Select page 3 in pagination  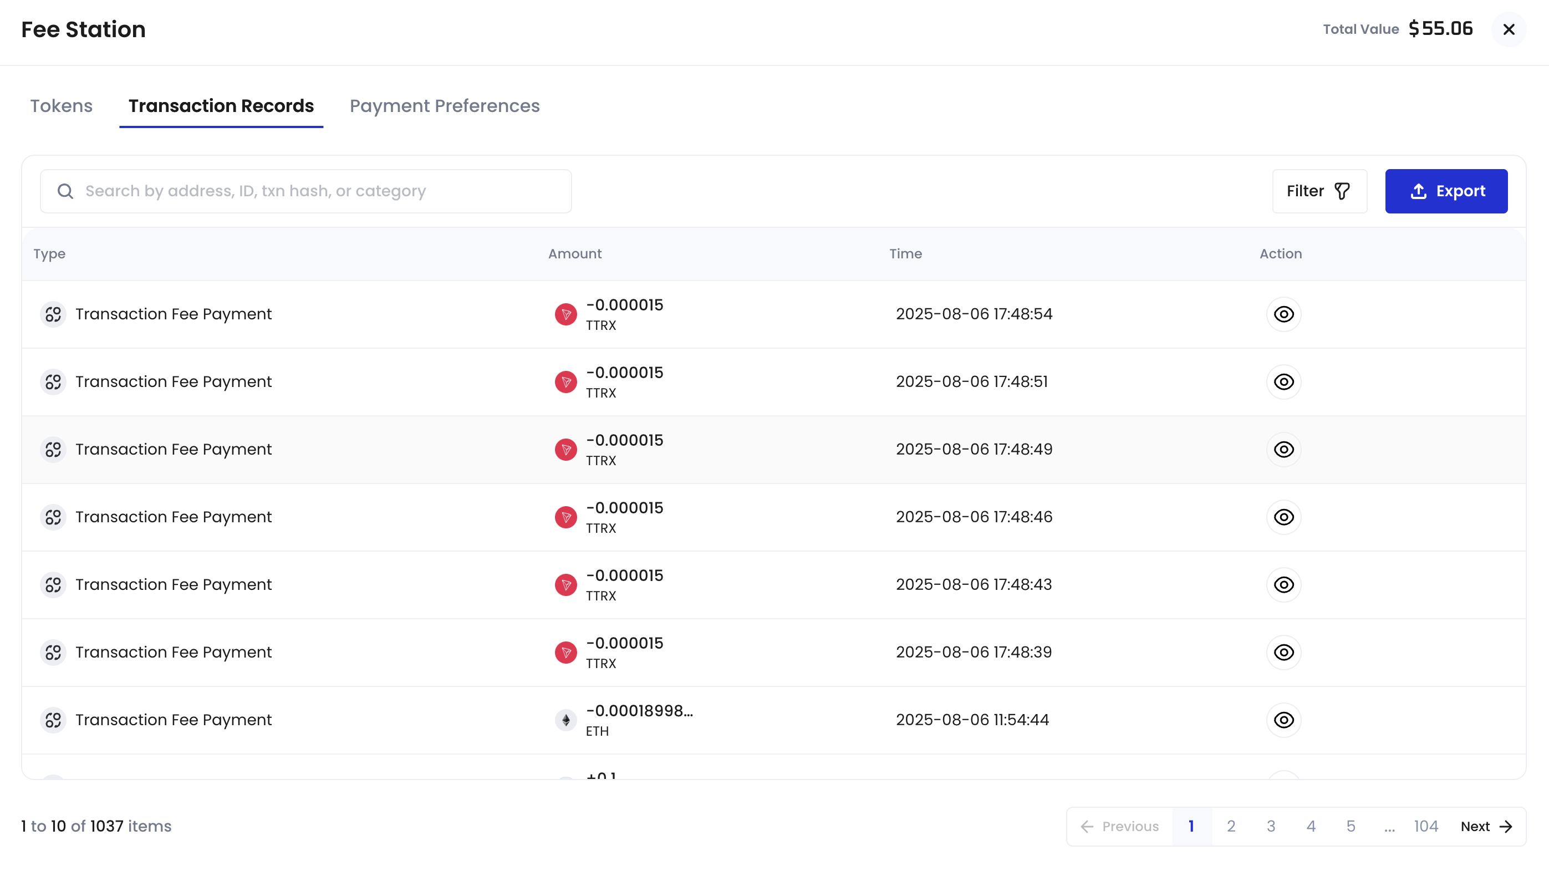[x=1271, y=826]
